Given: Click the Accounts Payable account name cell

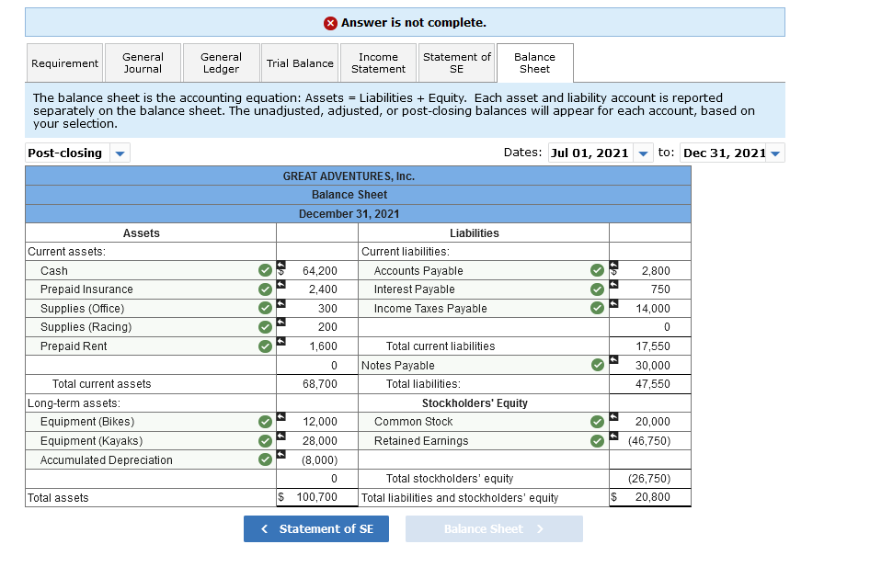Looking at the screenshot, I should click(484, 270).
